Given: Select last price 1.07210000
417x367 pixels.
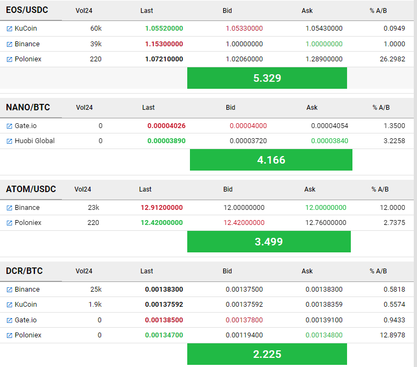Looking at the screenshot, I should (x=164, y=59).
